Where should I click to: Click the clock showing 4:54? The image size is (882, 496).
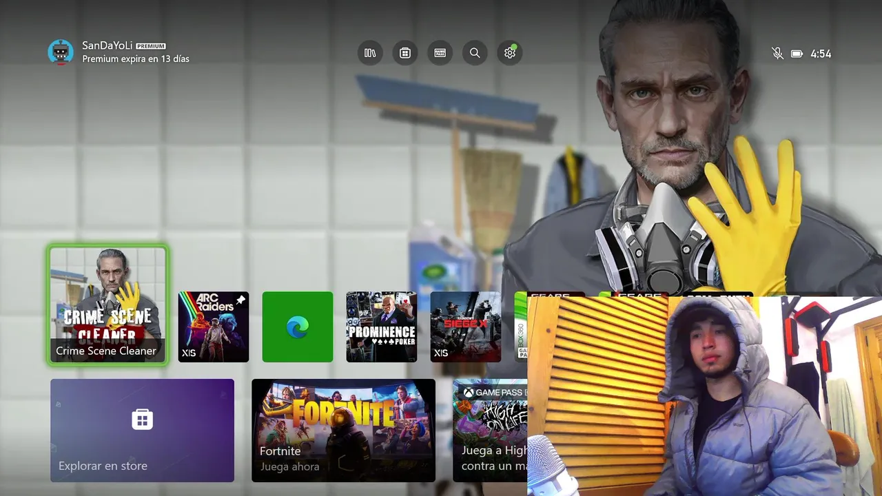click(x=821, y=54)
